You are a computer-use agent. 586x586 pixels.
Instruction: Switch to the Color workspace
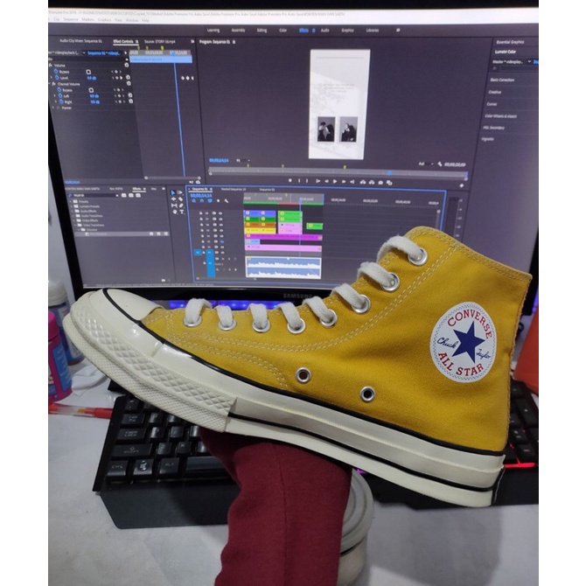point(283,31)
